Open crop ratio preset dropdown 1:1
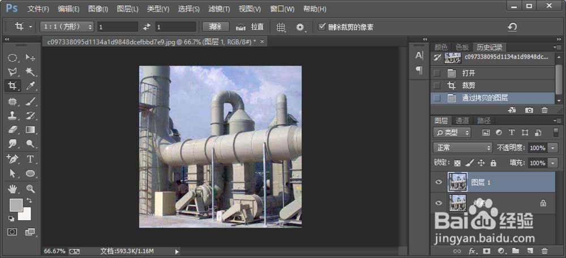This screenshot has height=258, width=566. click(x=67, y=27)
